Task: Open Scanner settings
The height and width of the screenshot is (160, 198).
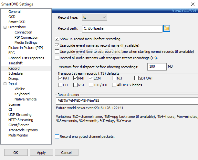Action: 15,104
